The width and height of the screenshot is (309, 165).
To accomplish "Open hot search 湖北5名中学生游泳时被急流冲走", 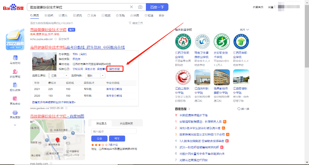I will (200, 128).
